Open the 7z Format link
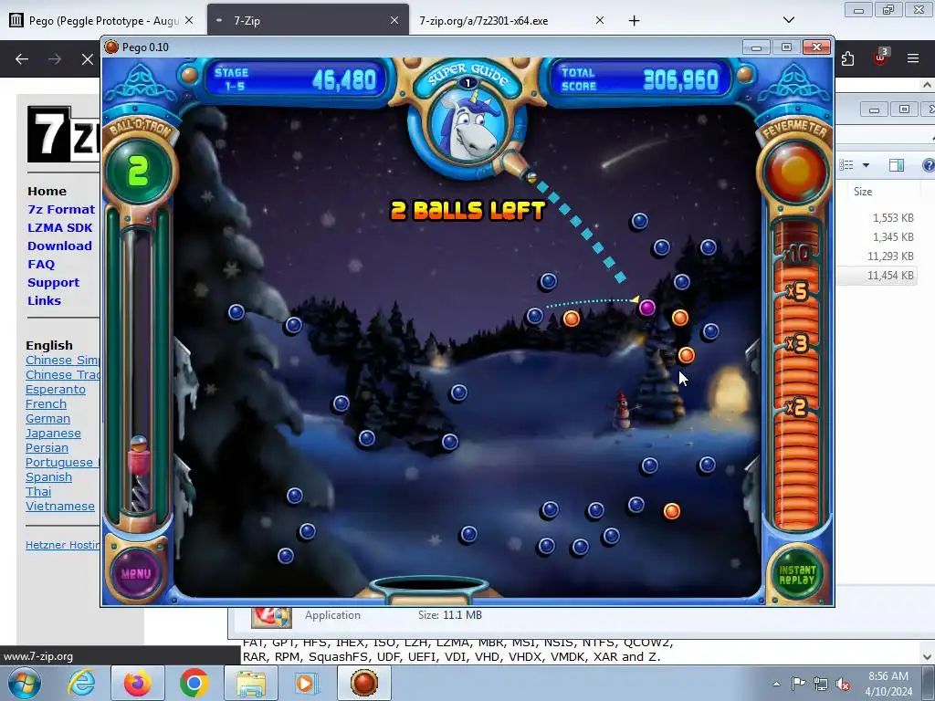Image resolution: width=935 pixels, height=701 pixels. point(61,210)
